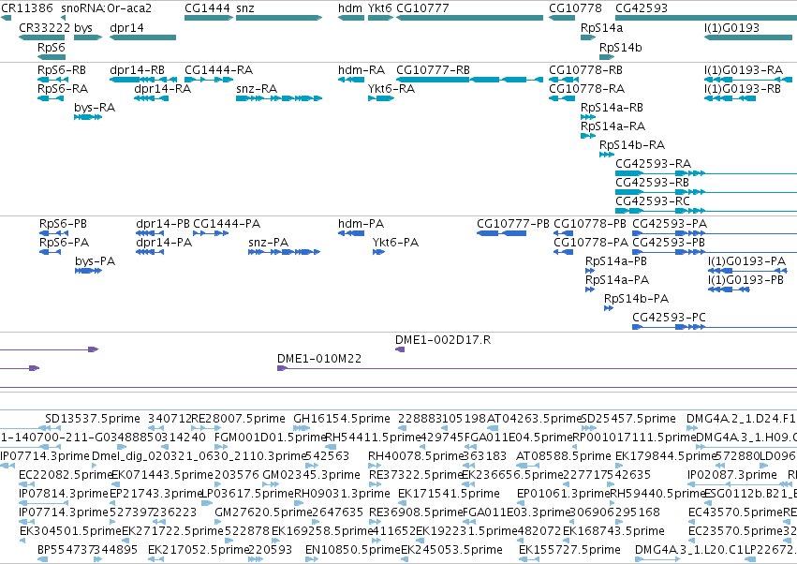Viewport: 797px width, 564px height.
Task: Select the RpS14a gene label
Action: click(x=601, y=27)
